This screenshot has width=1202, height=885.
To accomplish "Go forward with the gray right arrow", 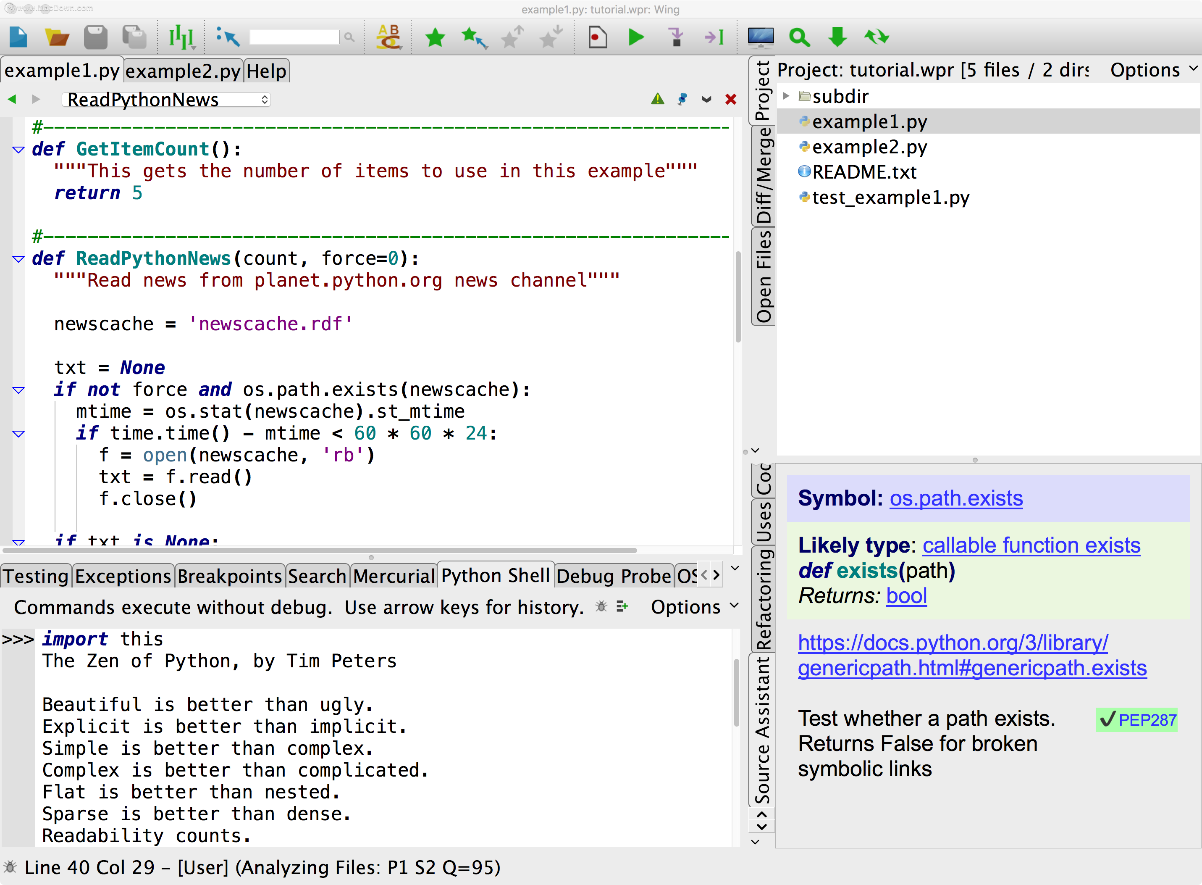I will coord(36,99).
